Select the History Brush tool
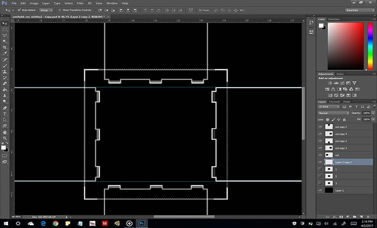Image resolution: width=377 pixels, height=228 pixels. (x=5, y=78)
